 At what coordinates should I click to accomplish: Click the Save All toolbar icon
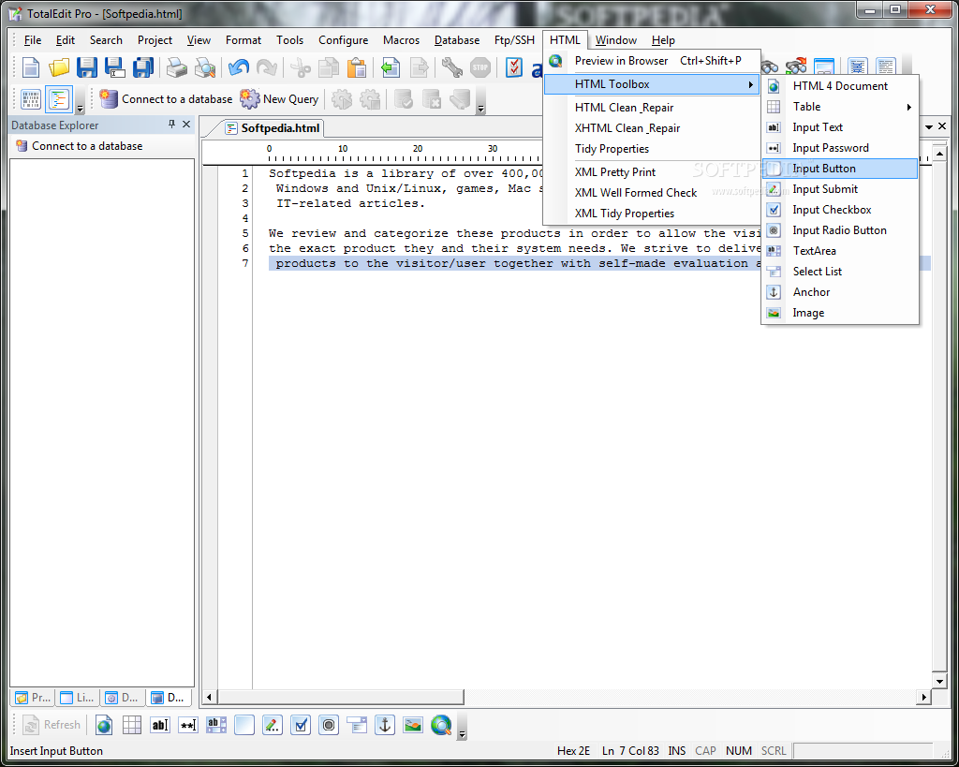point(143,67)
